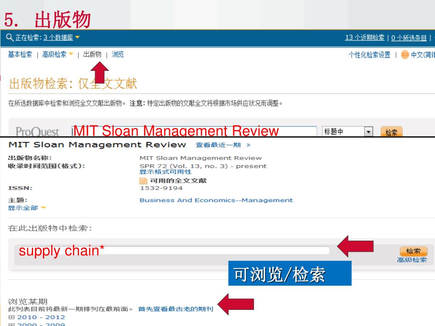
Task: Click 首先查看最古老的期刊 link
Action: (x=175, y=309)
